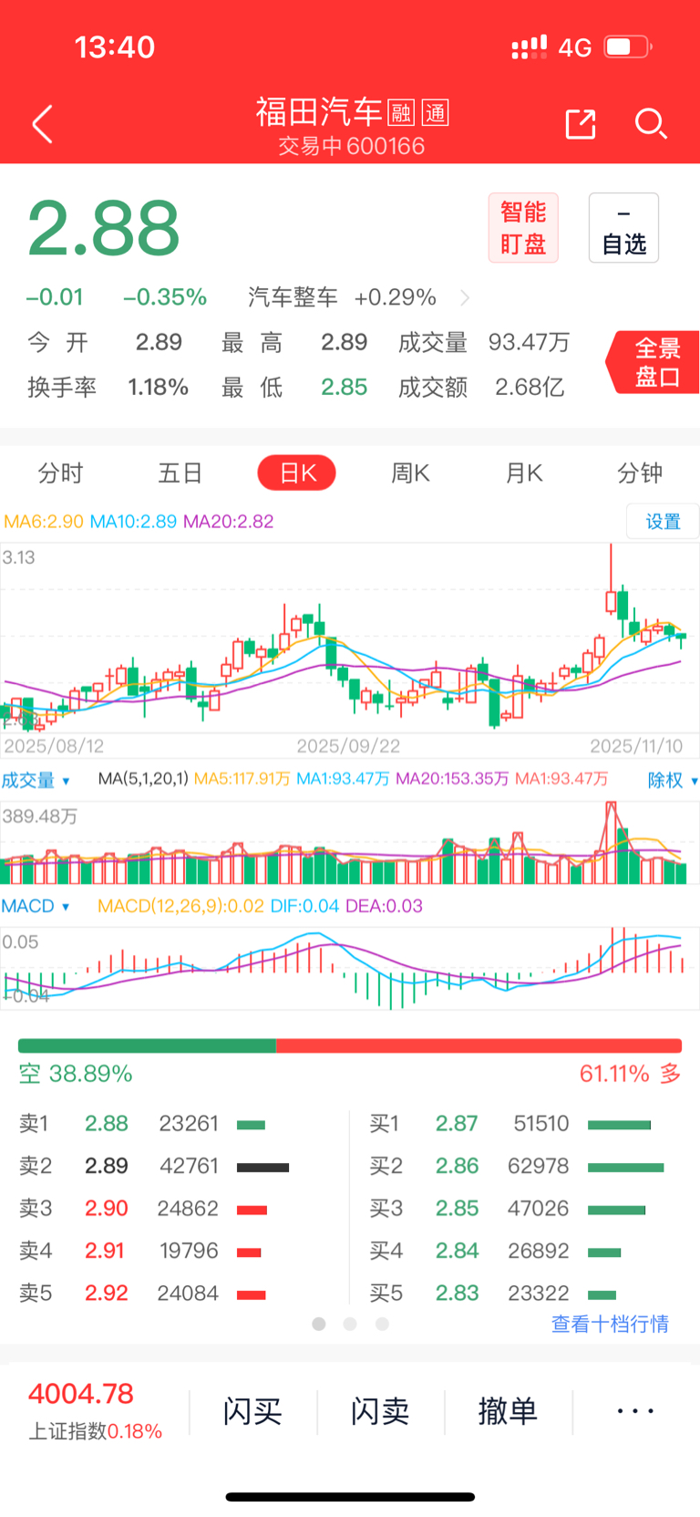Tap the back arrow icon
The width and height of the screenshot is (700, 1517).
42,124
